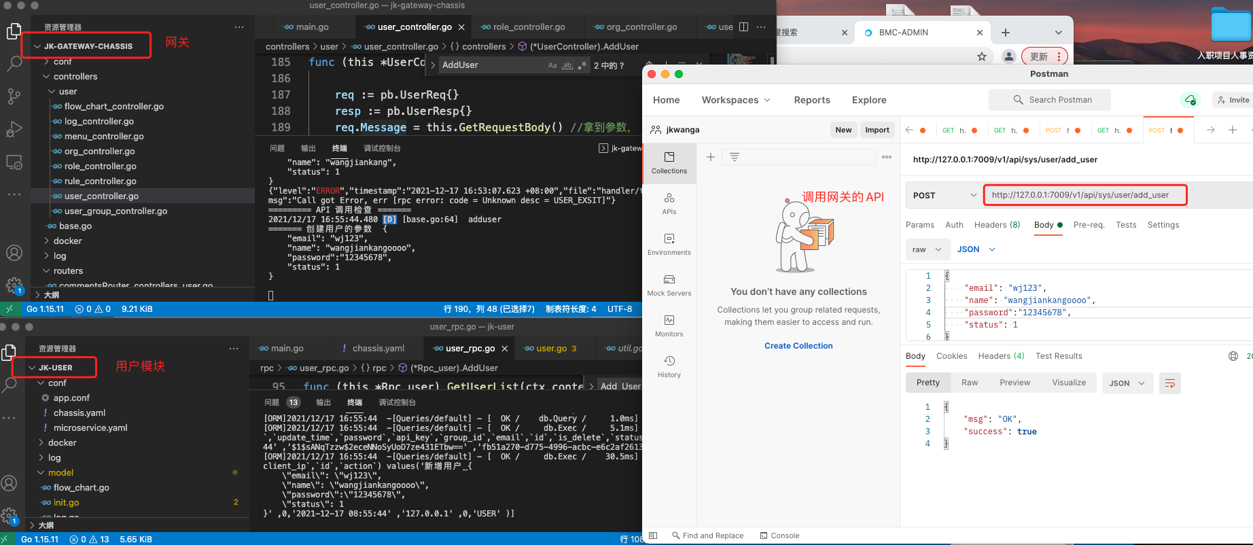Open Explorer icon in gateway VS Code window
The image size is (1253, 545).
14,31
